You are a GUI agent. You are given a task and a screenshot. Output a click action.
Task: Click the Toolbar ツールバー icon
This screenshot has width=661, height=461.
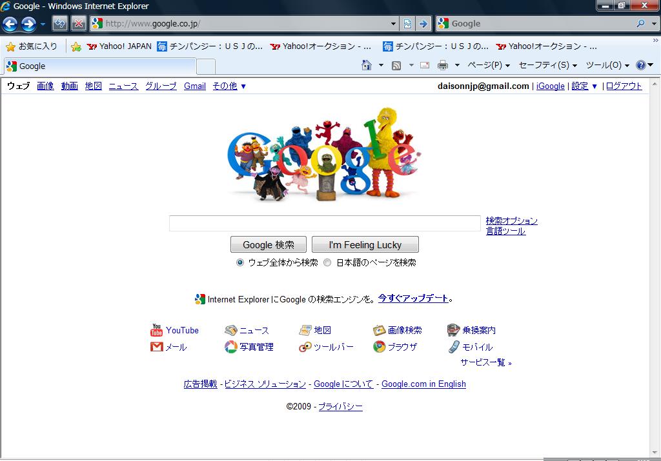(305, 347)
